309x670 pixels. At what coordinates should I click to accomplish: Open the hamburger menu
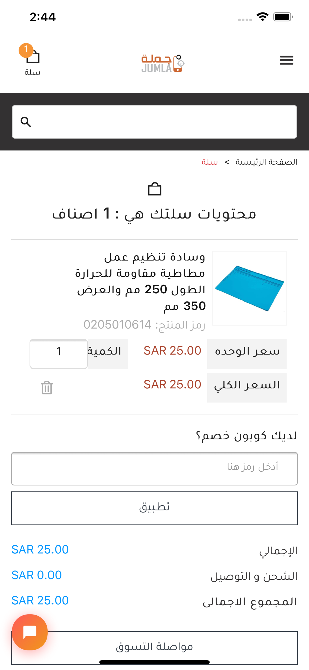(x=286, y=60)
